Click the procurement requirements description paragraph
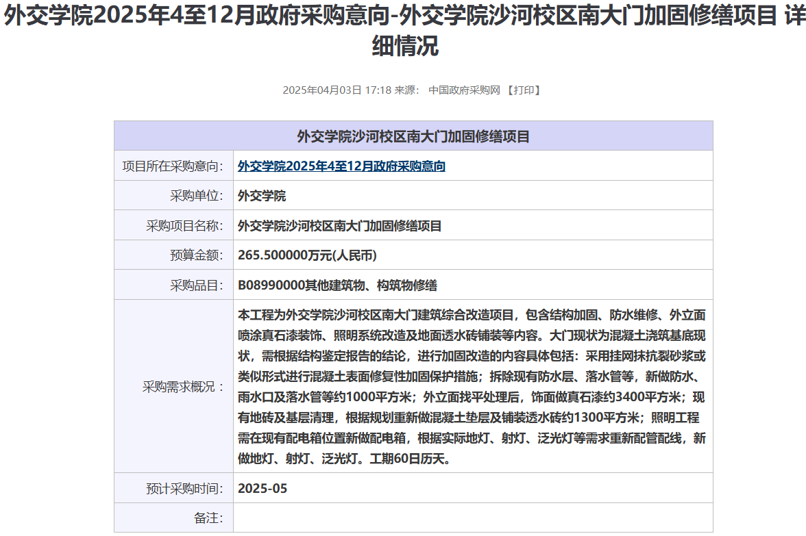Screen dimensions: 806x536 472,387
